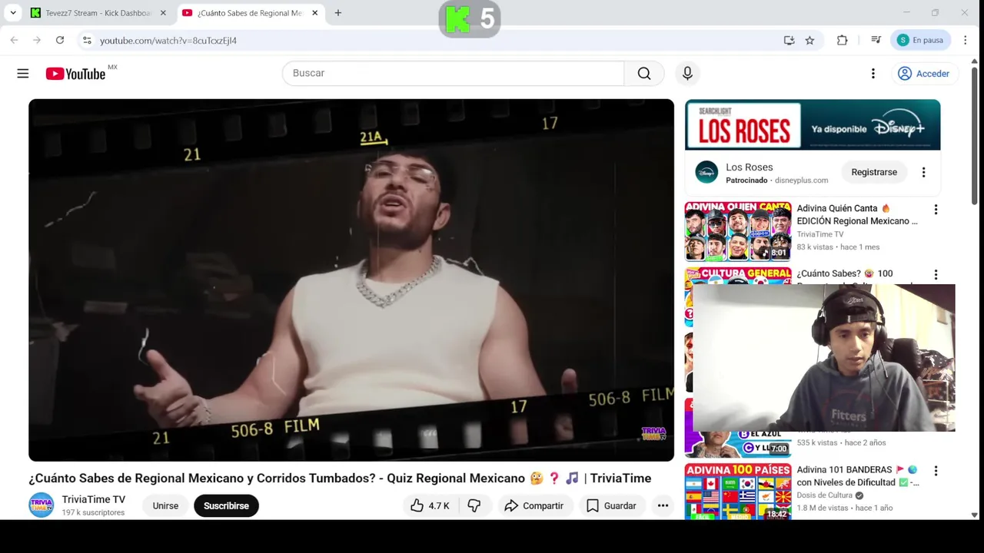Bookmark this page with the star
Viewport: 984px width, 553px height.
pyautogui.click(x=809, y=40)
